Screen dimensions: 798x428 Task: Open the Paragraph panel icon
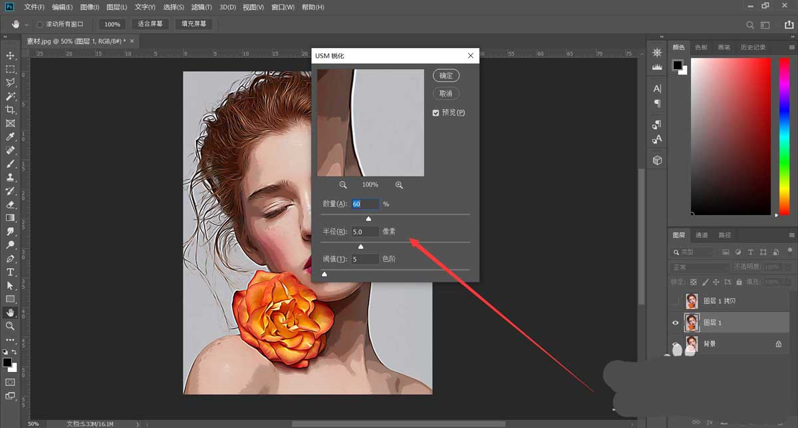tap(657, 103)
